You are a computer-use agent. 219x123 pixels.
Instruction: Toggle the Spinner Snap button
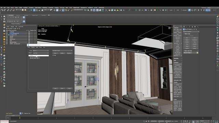point(69,10)
